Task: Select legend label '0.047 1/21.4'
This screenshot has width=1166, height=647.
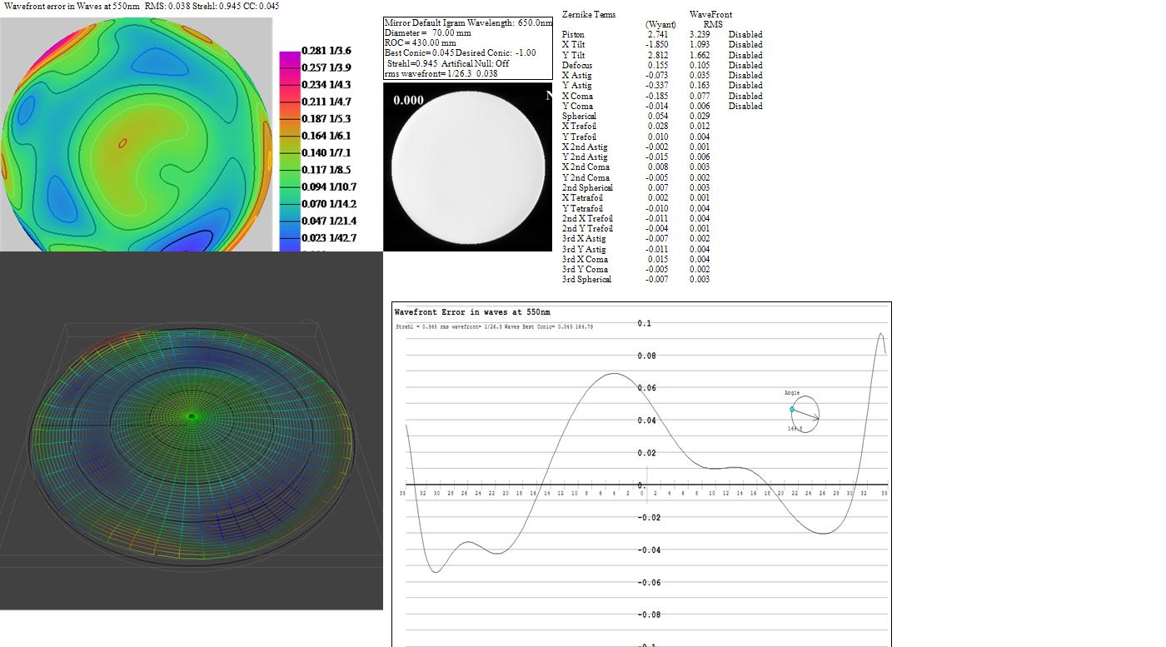Action: pyautogui.click(x=329, y=221)
